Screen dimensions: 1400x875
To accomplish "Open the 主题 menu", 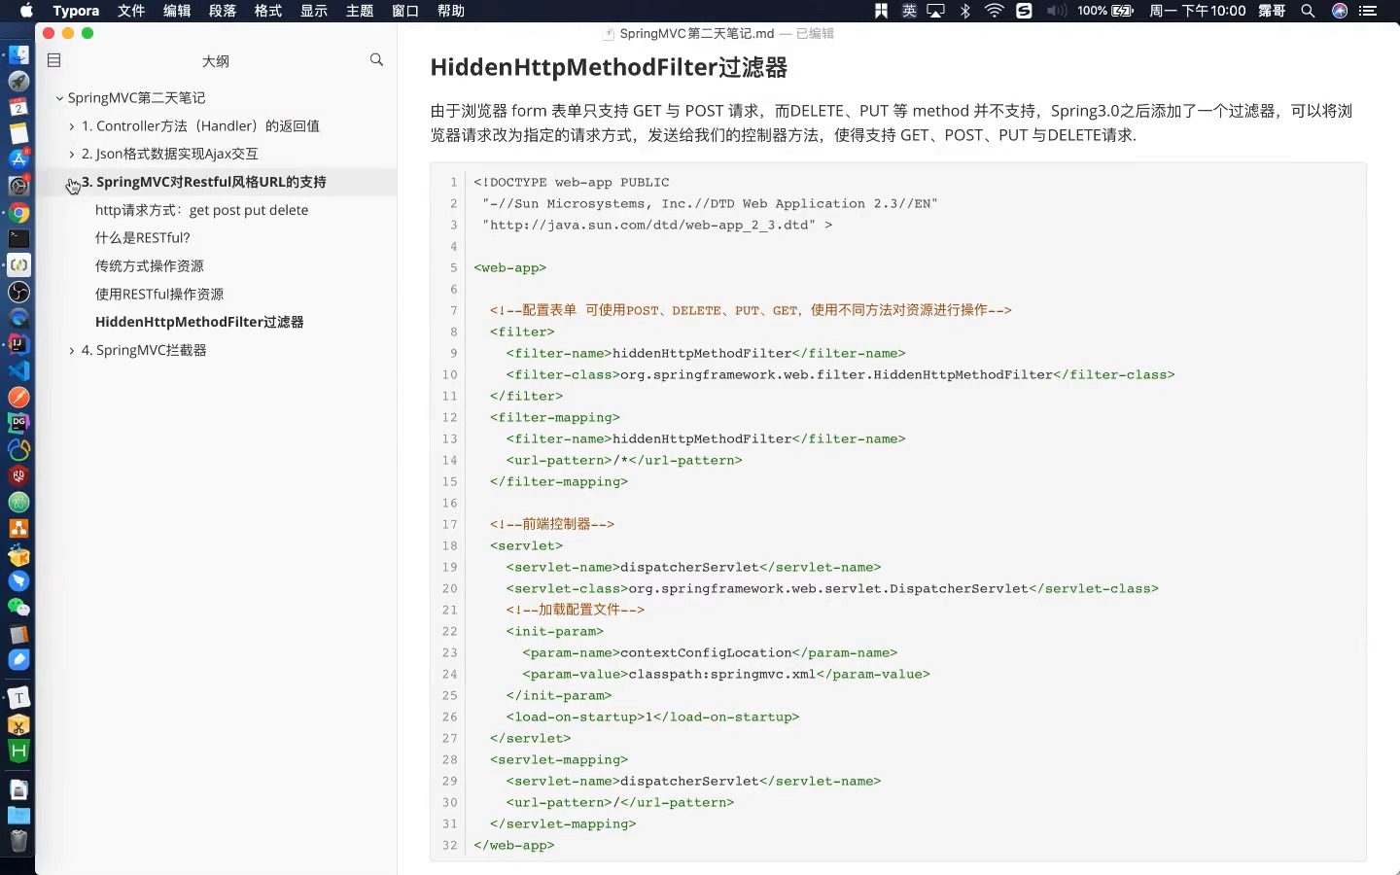I will [x=360, y=11].
